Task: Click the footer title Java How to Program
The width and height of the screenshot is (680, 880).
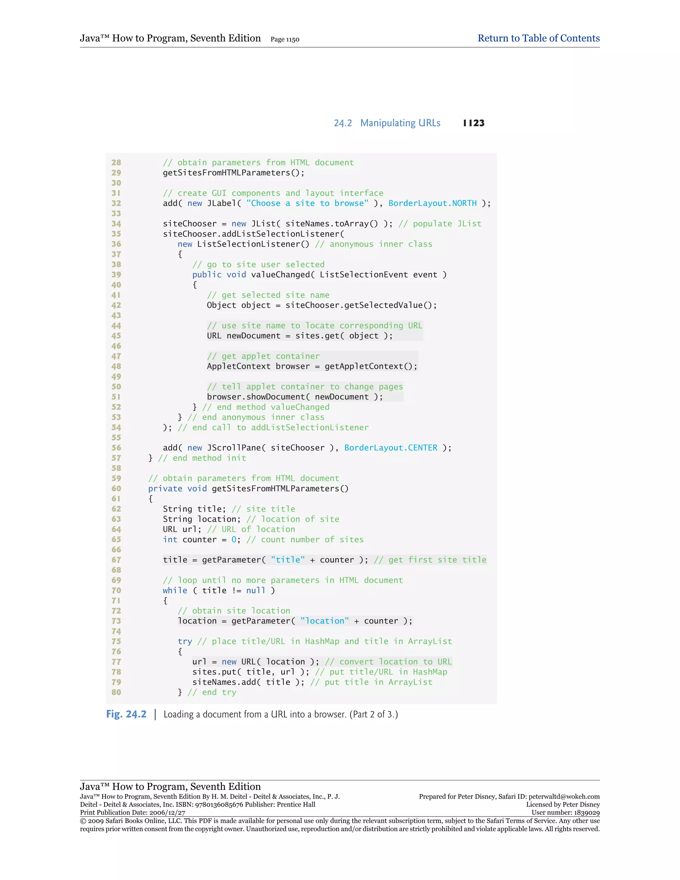Action: 170,786
